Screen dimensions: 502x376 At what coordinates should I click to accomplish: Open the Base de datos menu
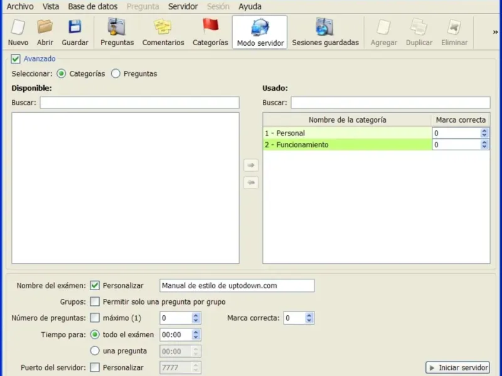[92, 6]
